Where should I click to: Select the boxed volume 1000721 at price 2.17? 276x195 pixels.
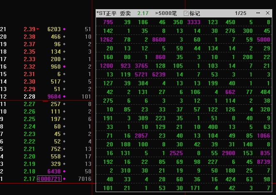click(49, 179)
